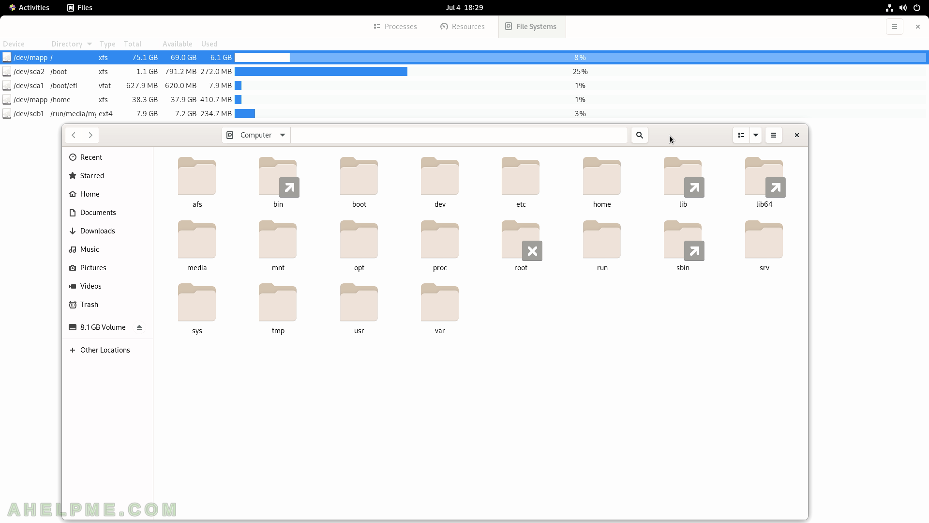Select the /home filesystem row

[464, 100]
